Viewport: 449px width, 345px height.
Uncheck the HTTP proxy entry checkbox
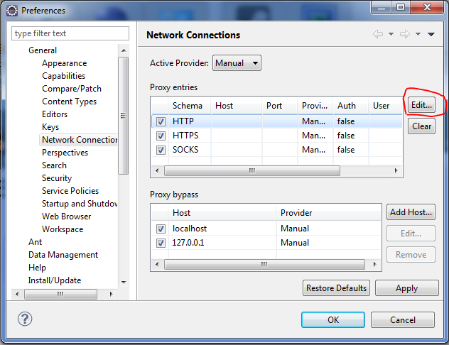coord(161,122)
